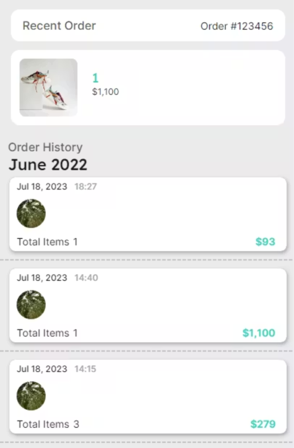This screenshot has height=448, width=294.
Task: Select the $1,100 price in Recent Order
Action: click(105, 92)
